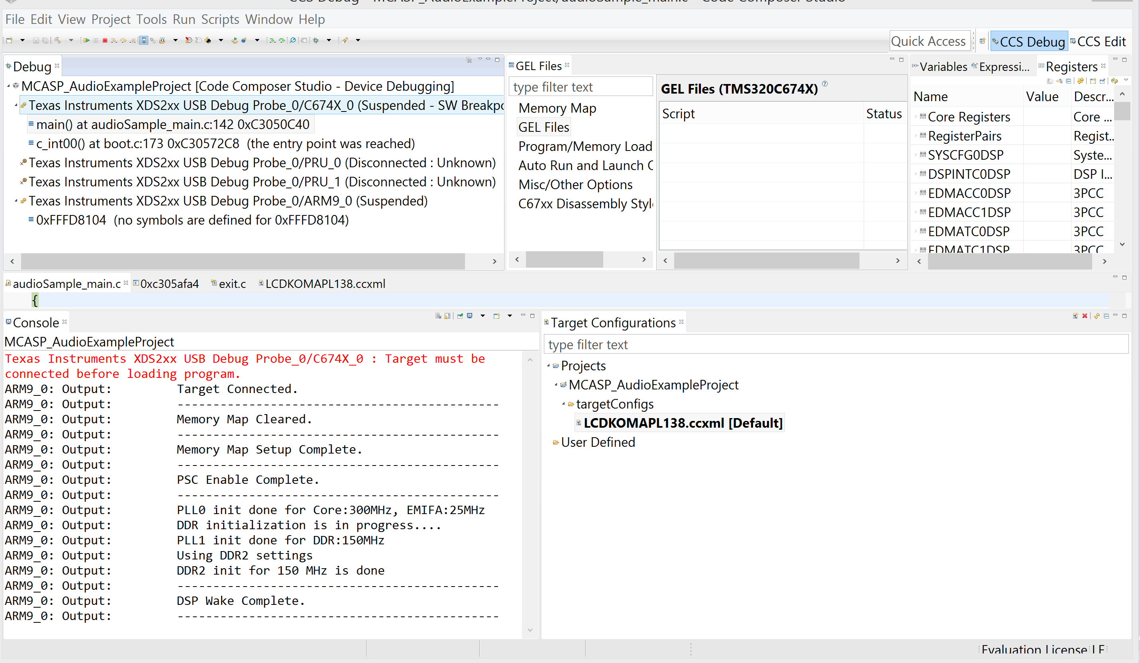Expand the SYSCFG0DSP register group
Image resolution: width=1140 pixels, height=663 pixels.
[916, 155]
